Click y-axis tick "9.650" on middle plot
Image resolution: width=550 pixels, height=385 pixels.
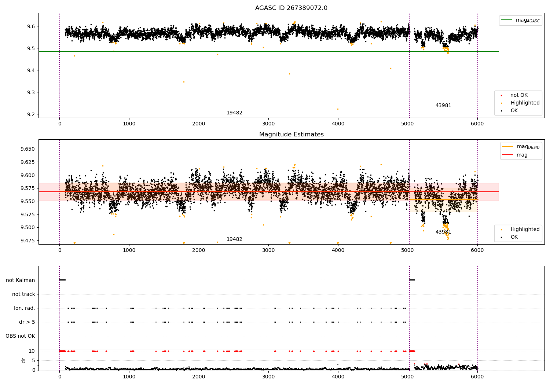(x=28, y=149)
